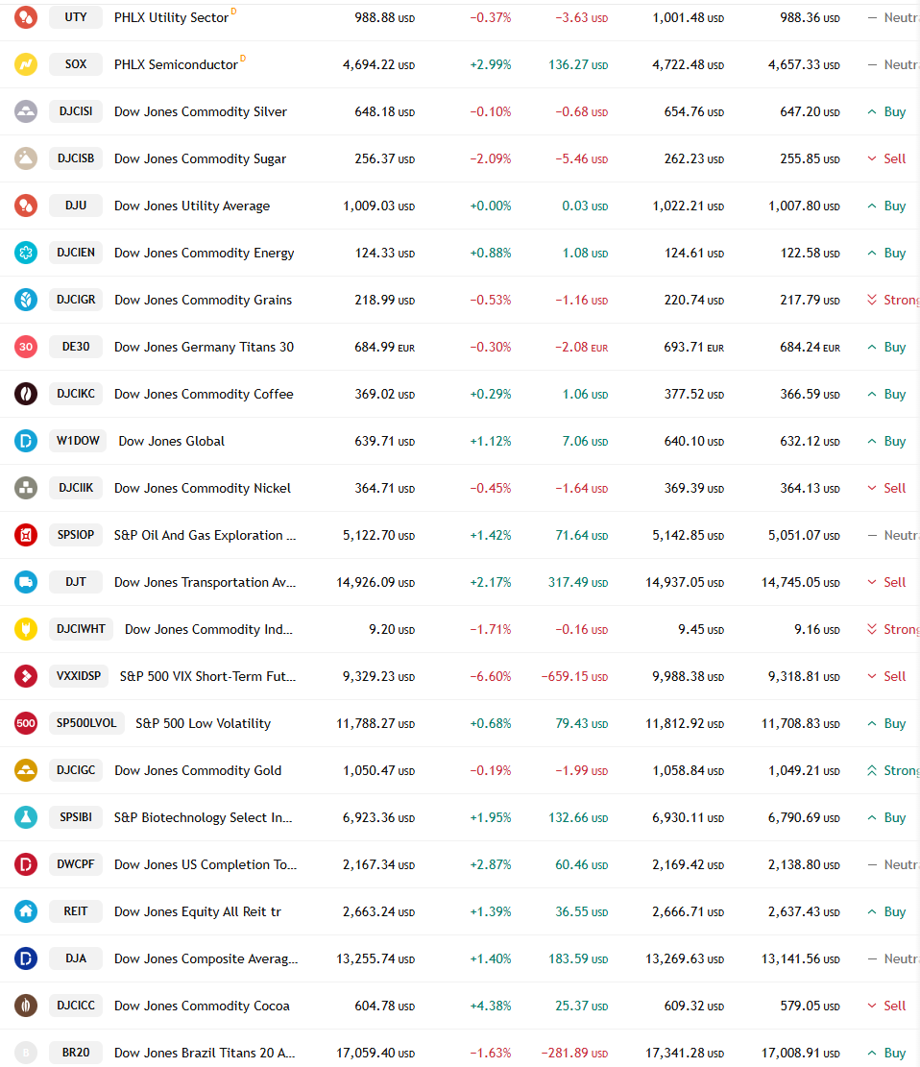Viewport: 920px width, 1067px height.
Task: Click the Commodity Energy index icon
Action: 26,253
